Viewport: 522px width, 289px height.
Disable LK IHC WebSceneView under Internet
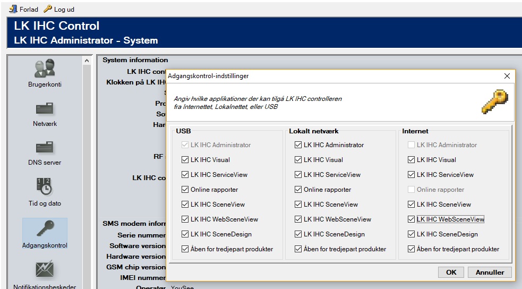pyautogui.click(x=411, y=219)
